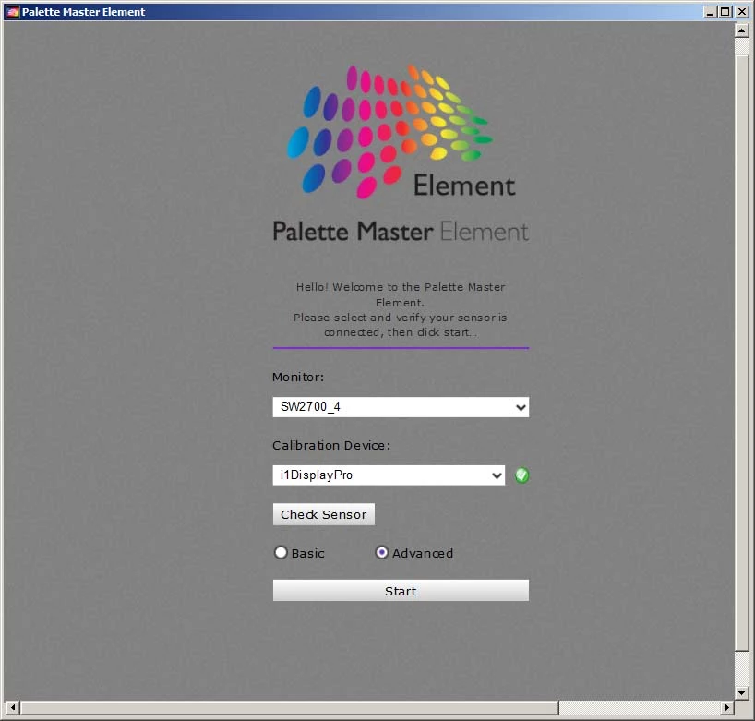Open the Calibration Device dropdown showing i1DisplayPro
This screenshot has height=721, width=755.
pos(389,475)
